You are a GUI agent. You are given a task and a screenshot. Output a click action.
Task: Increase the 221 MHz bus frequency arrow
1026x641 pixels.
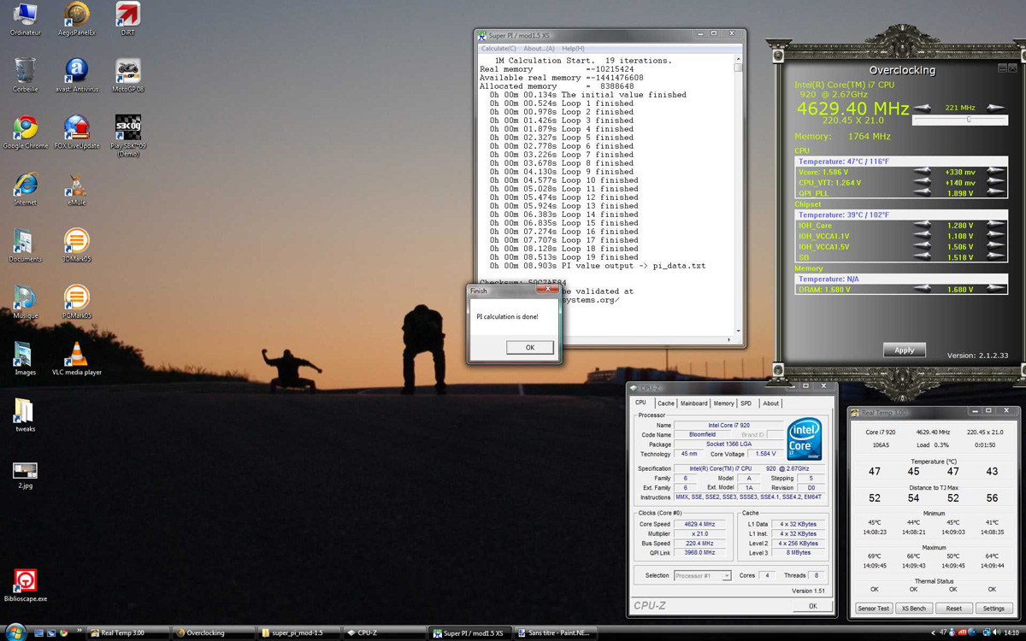(x=996, y=109)
